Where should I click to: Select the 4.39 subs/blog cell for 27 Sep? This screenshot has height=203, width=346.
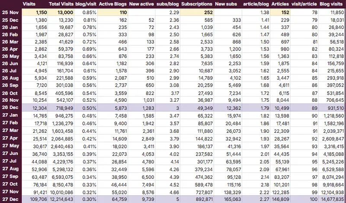click(168, 177)
